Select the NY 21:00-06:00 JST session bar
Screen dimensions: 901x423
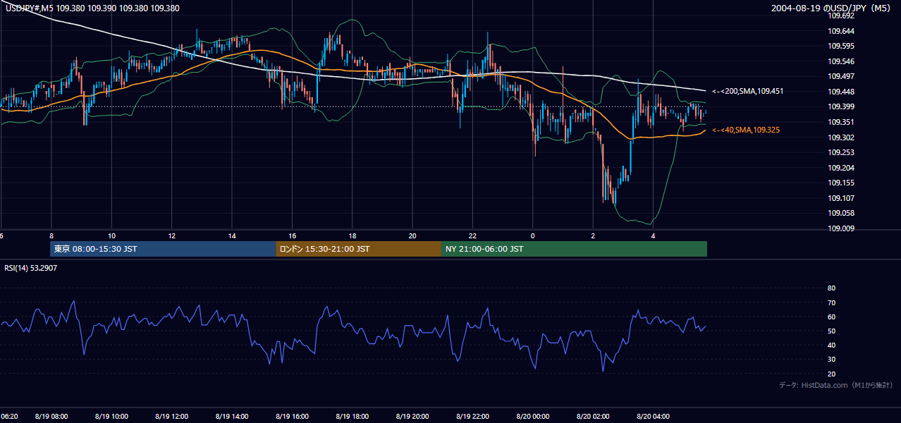pos(574,249)
